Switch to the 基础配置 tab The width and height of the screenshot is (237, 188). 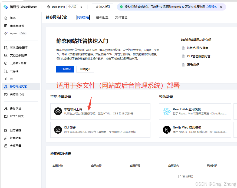tap(102, 17)
